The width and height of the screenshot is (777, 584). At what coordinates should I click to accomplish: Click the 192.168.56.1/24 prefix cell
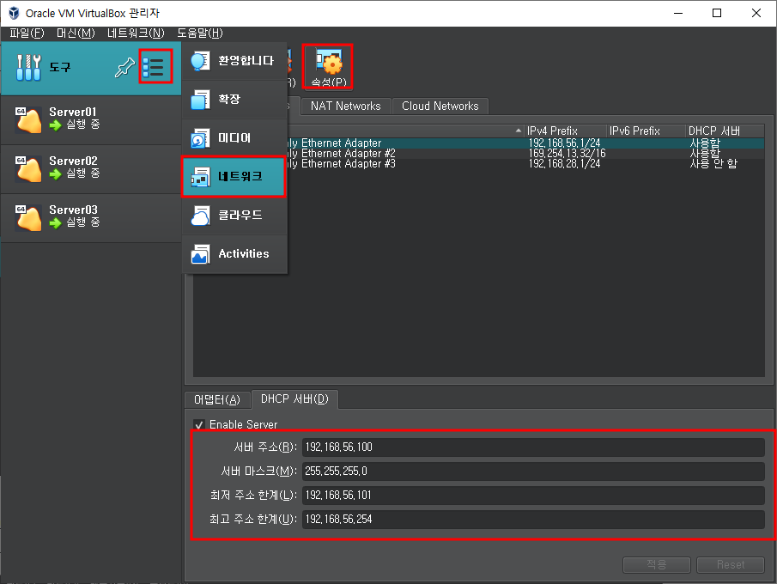coord(564,143)
